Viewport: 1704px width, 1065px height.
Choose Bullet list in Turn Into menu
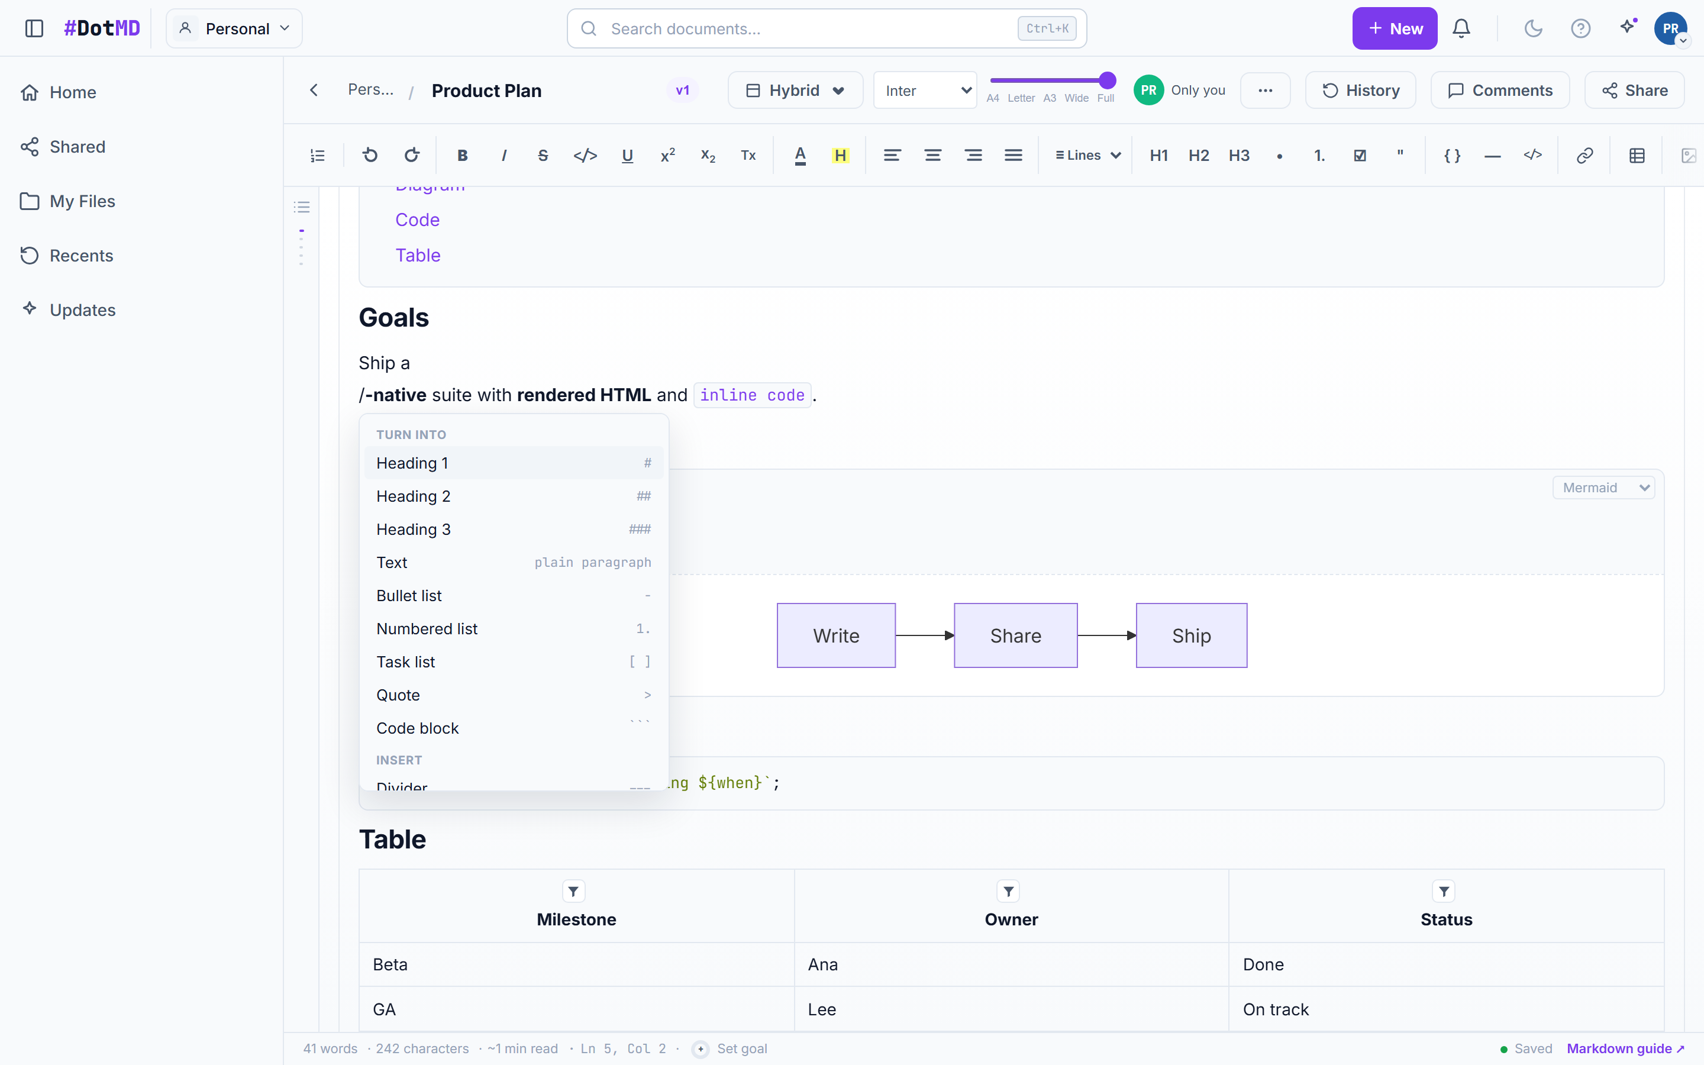(514, 595)
